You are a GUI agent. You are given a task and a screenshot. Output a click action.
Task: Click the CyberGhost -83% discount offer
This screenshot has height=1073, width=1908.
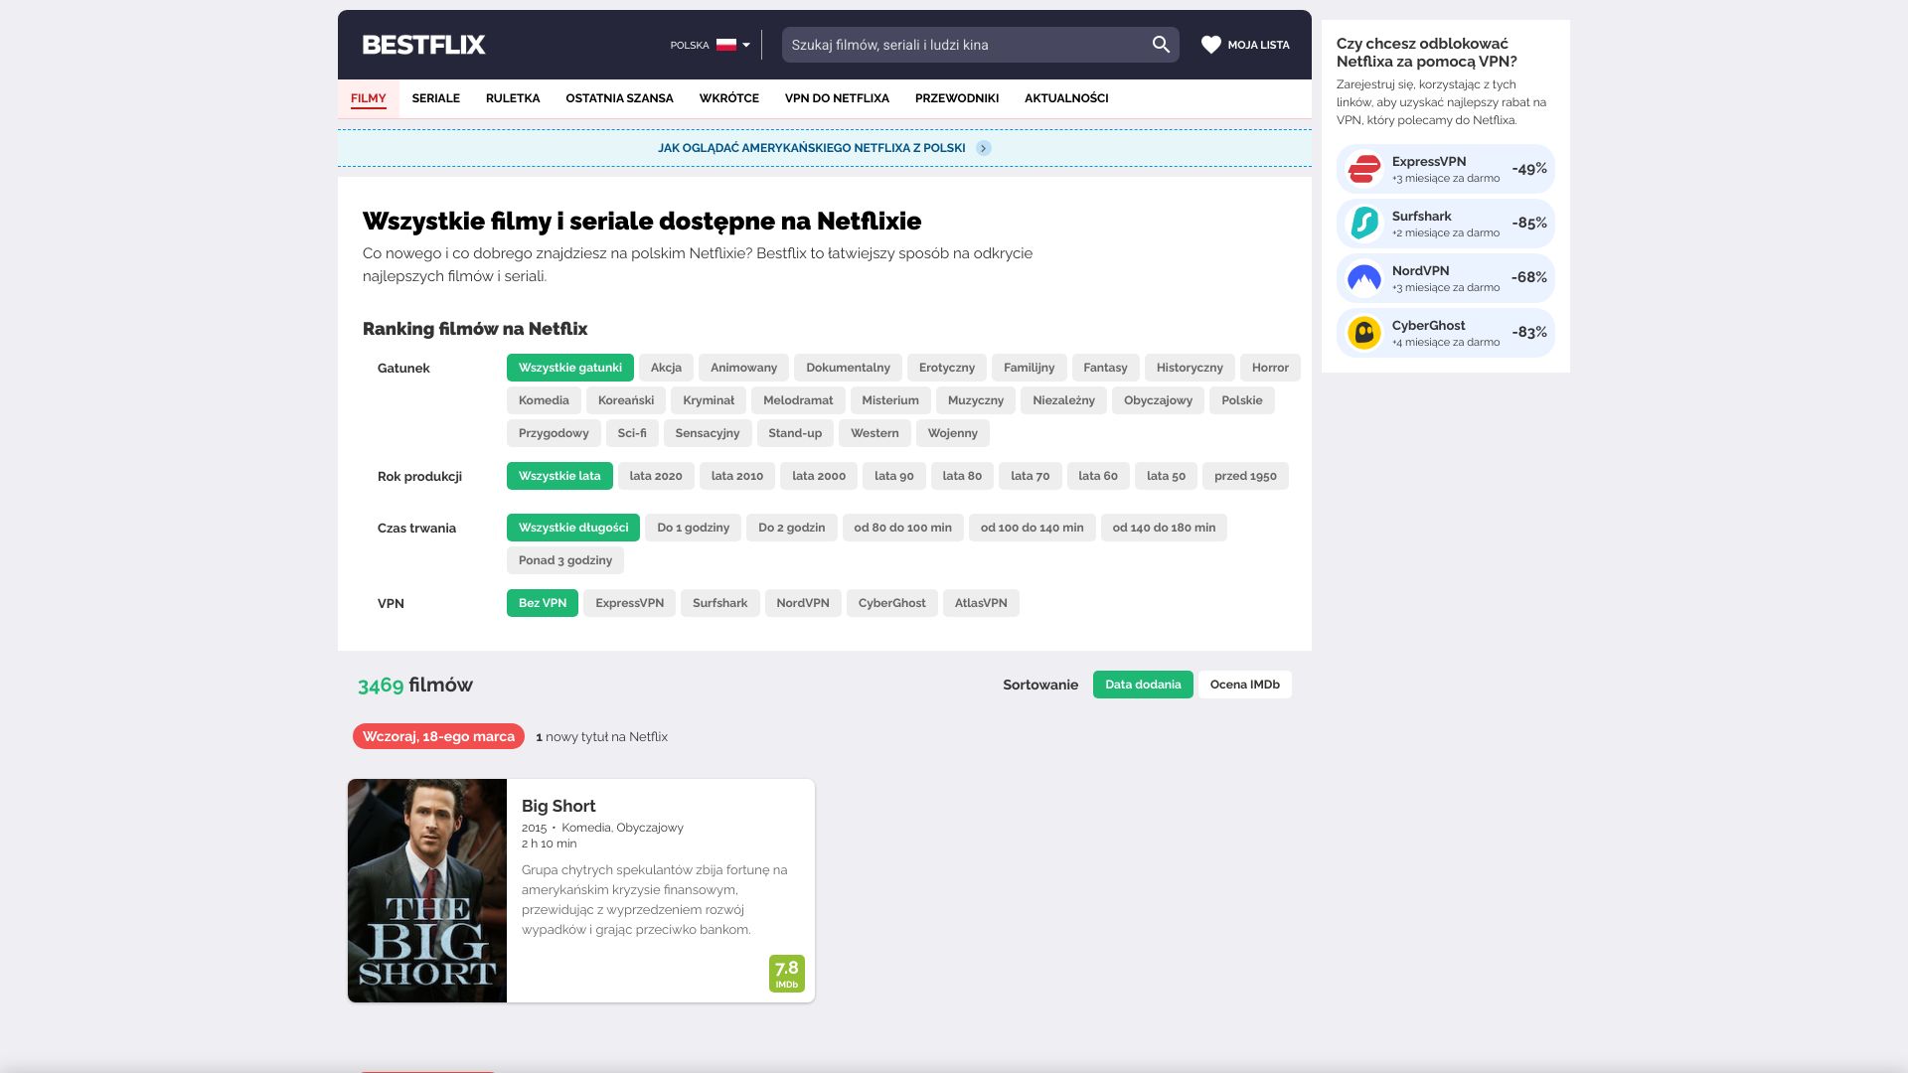[1446, 333]
